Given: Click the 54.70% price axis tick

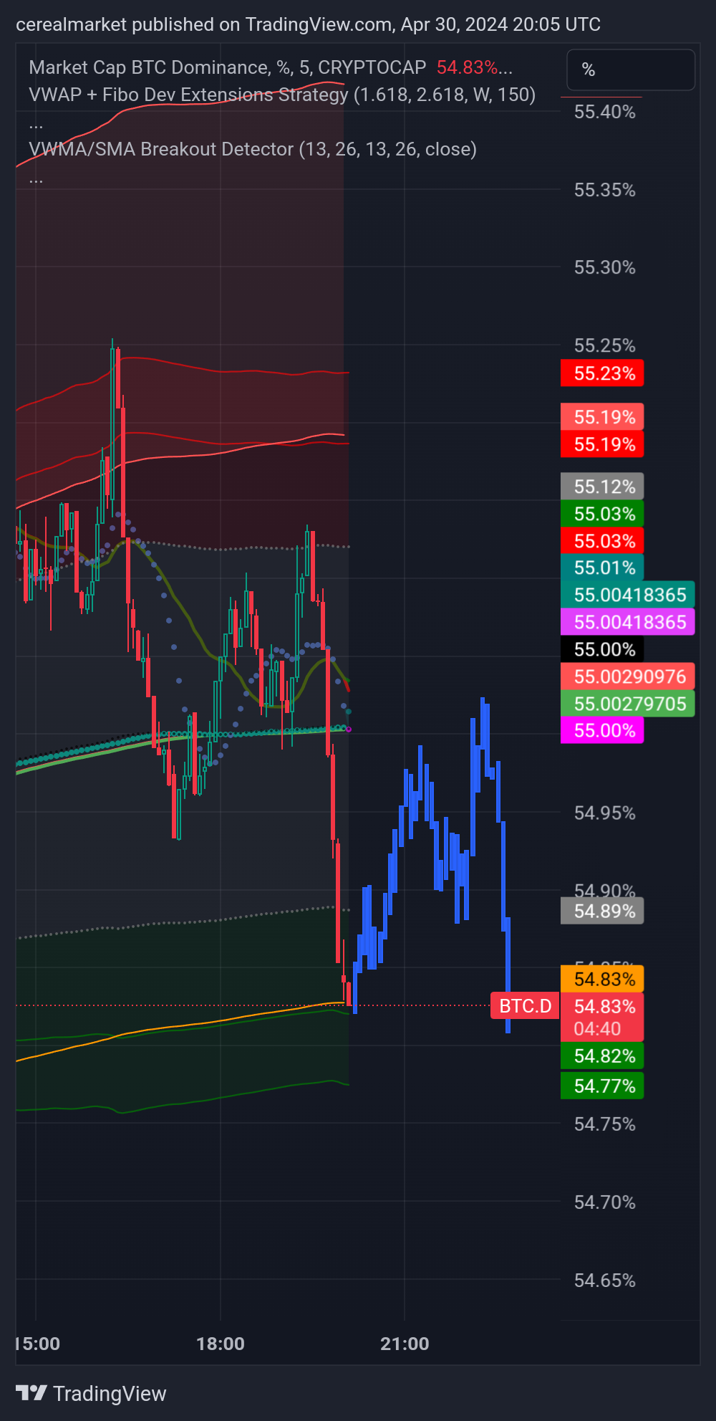Looking at the screenshot, I should click(605, 1202).
